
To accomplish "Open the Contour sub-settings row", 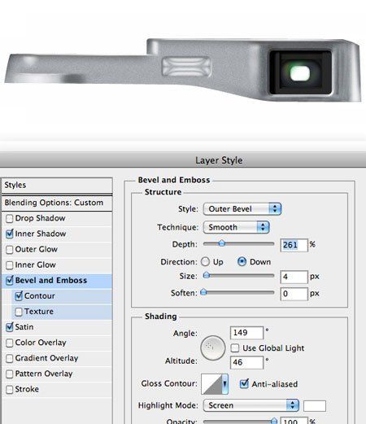I will click(x=62, y=296).
